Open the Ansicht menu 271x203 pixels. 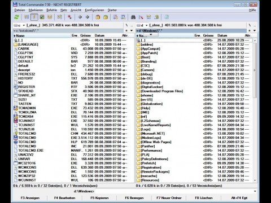[x=76, y=10]
